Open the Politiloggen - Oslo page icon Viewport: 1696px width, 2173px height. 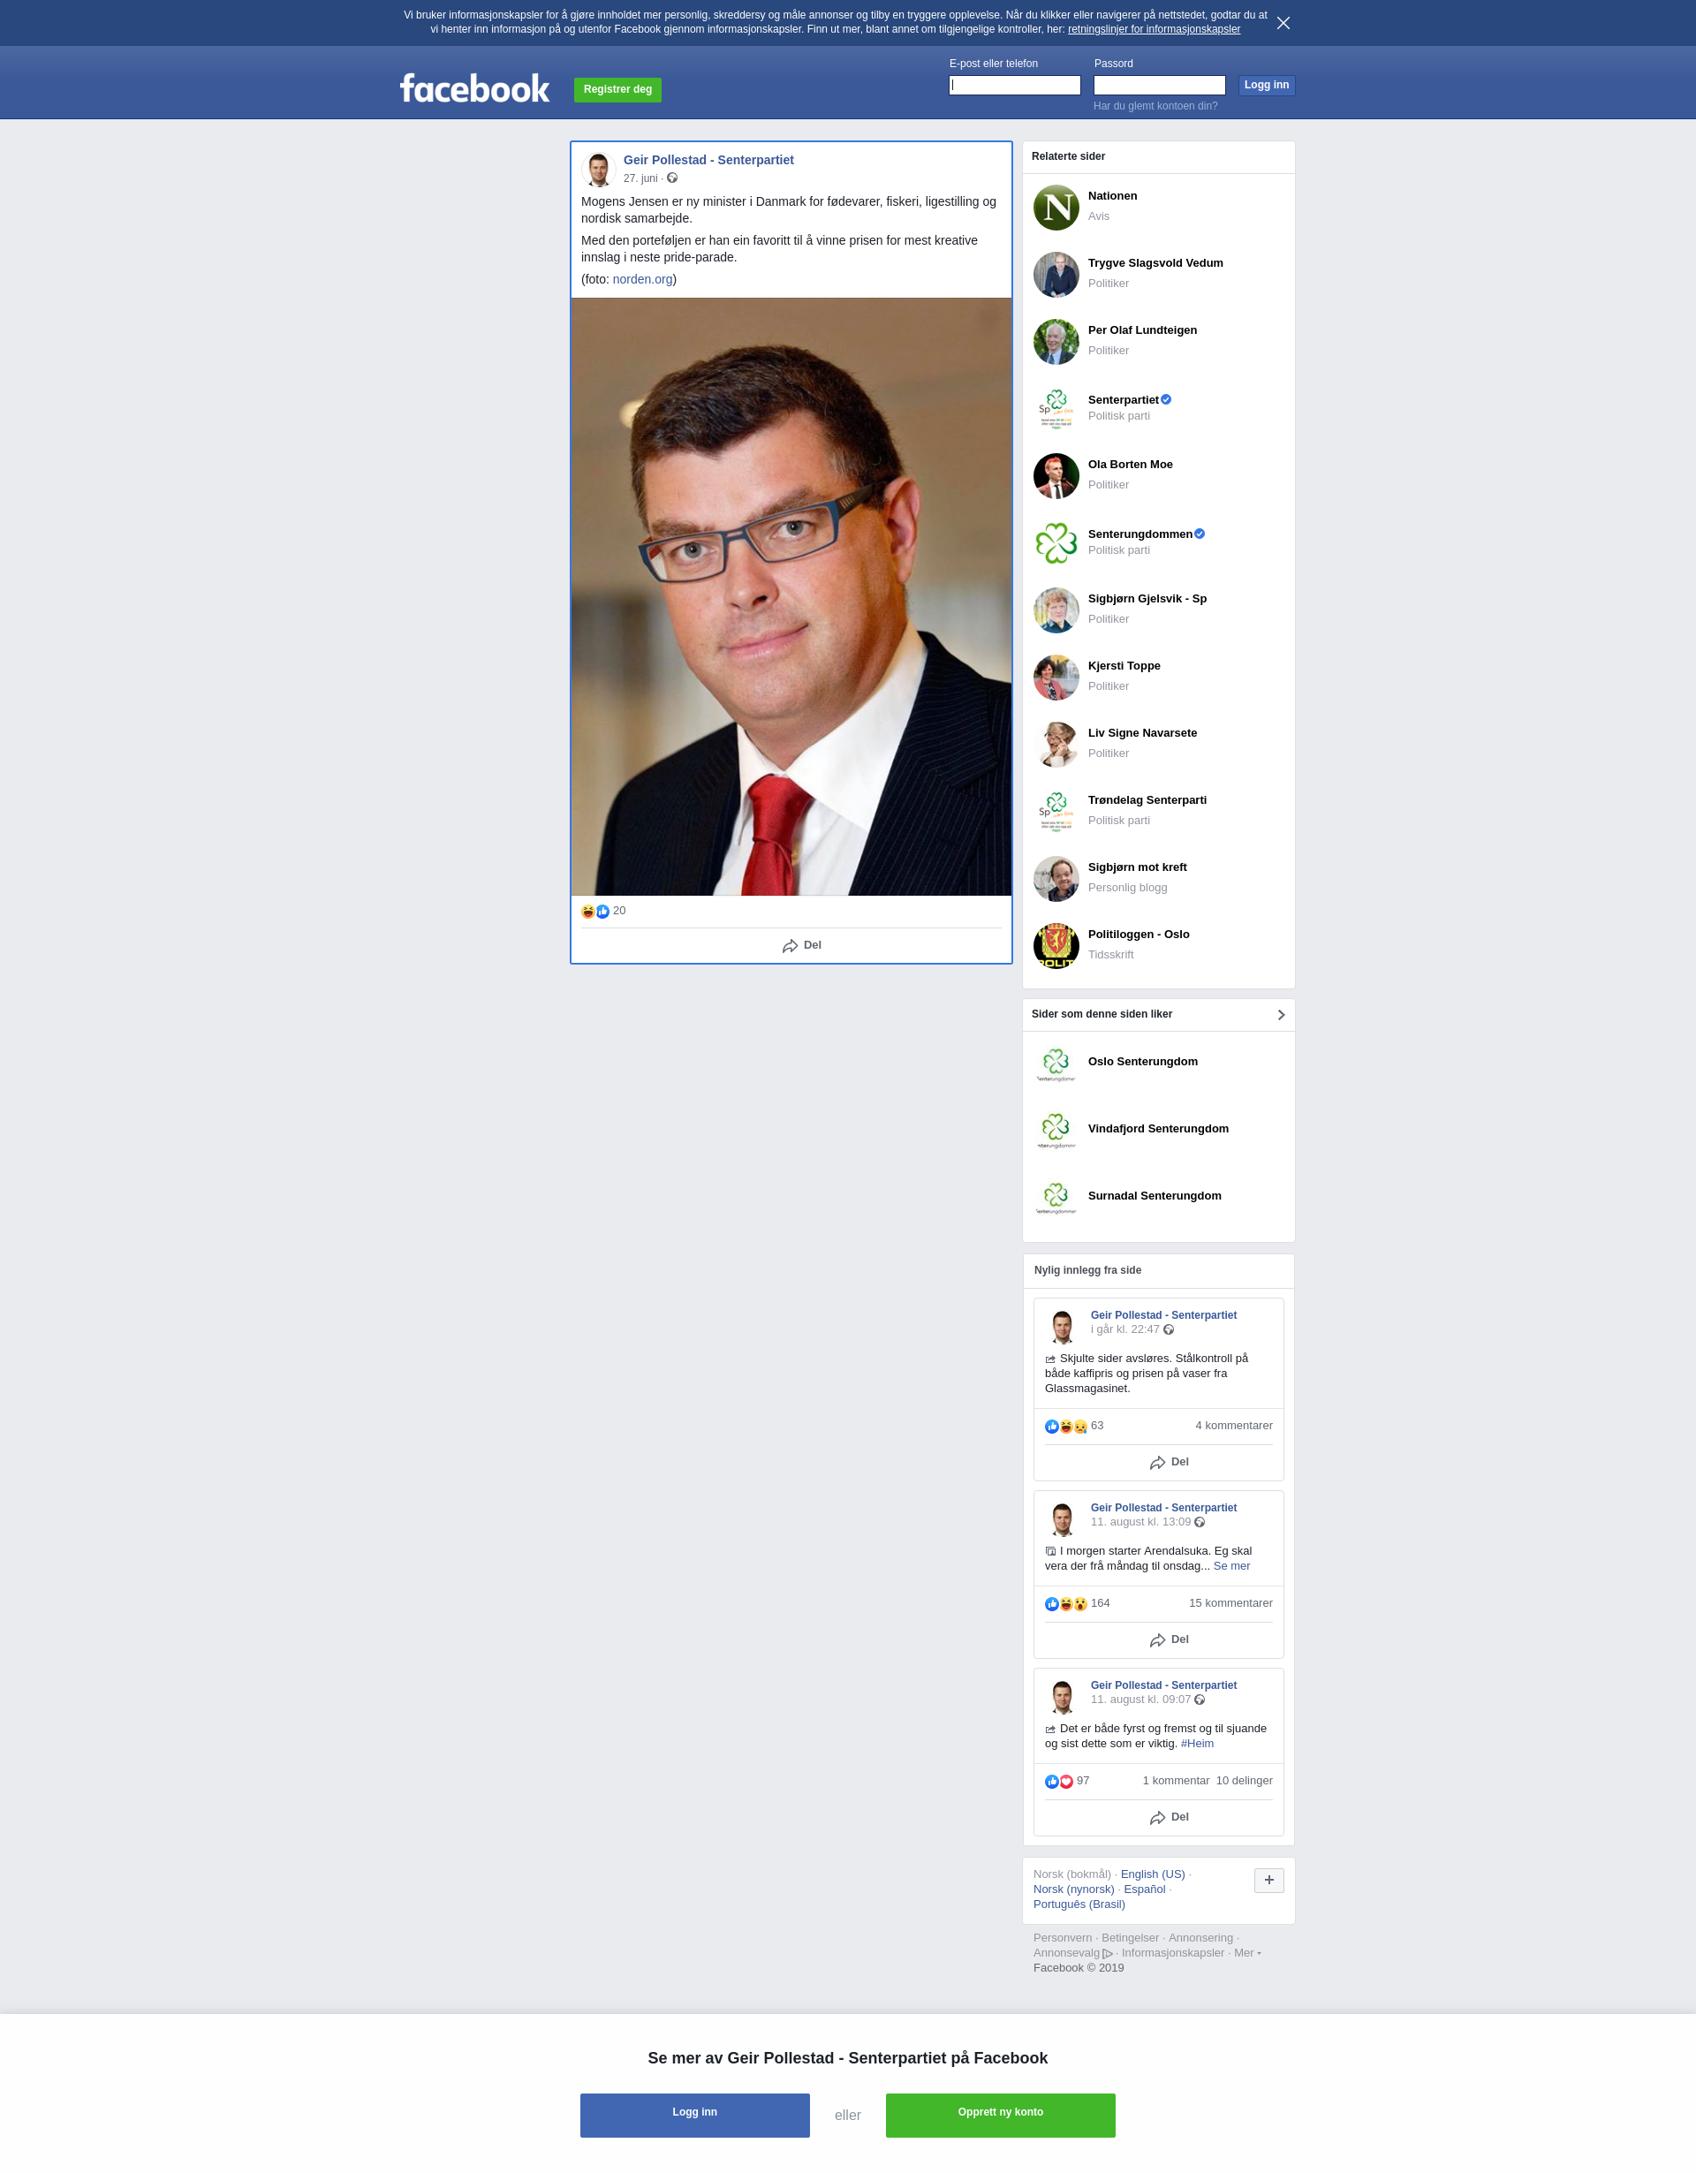click(1056, 945)
